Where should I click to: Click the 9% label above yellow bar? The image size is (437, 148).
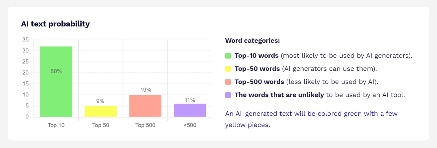[x=100, y=101]
